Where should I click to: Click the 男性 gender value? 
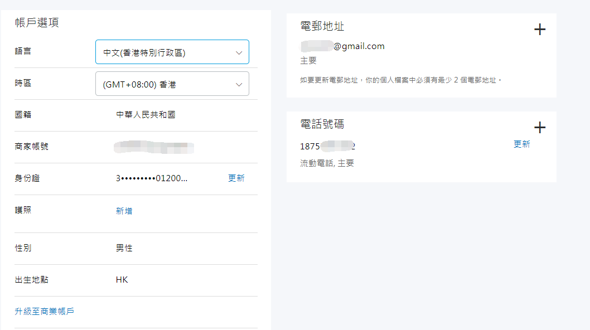coord(124,248)
